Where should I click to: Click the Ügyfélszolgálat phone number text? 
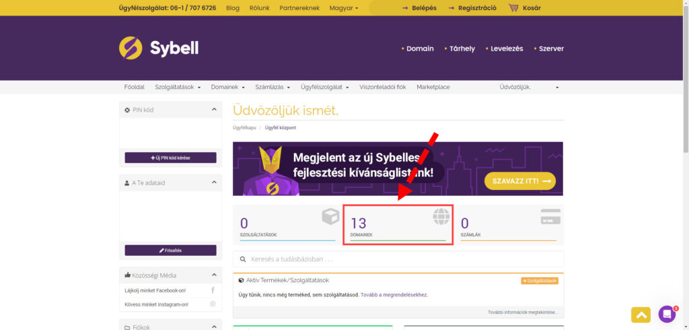click(x=168, y=8)
